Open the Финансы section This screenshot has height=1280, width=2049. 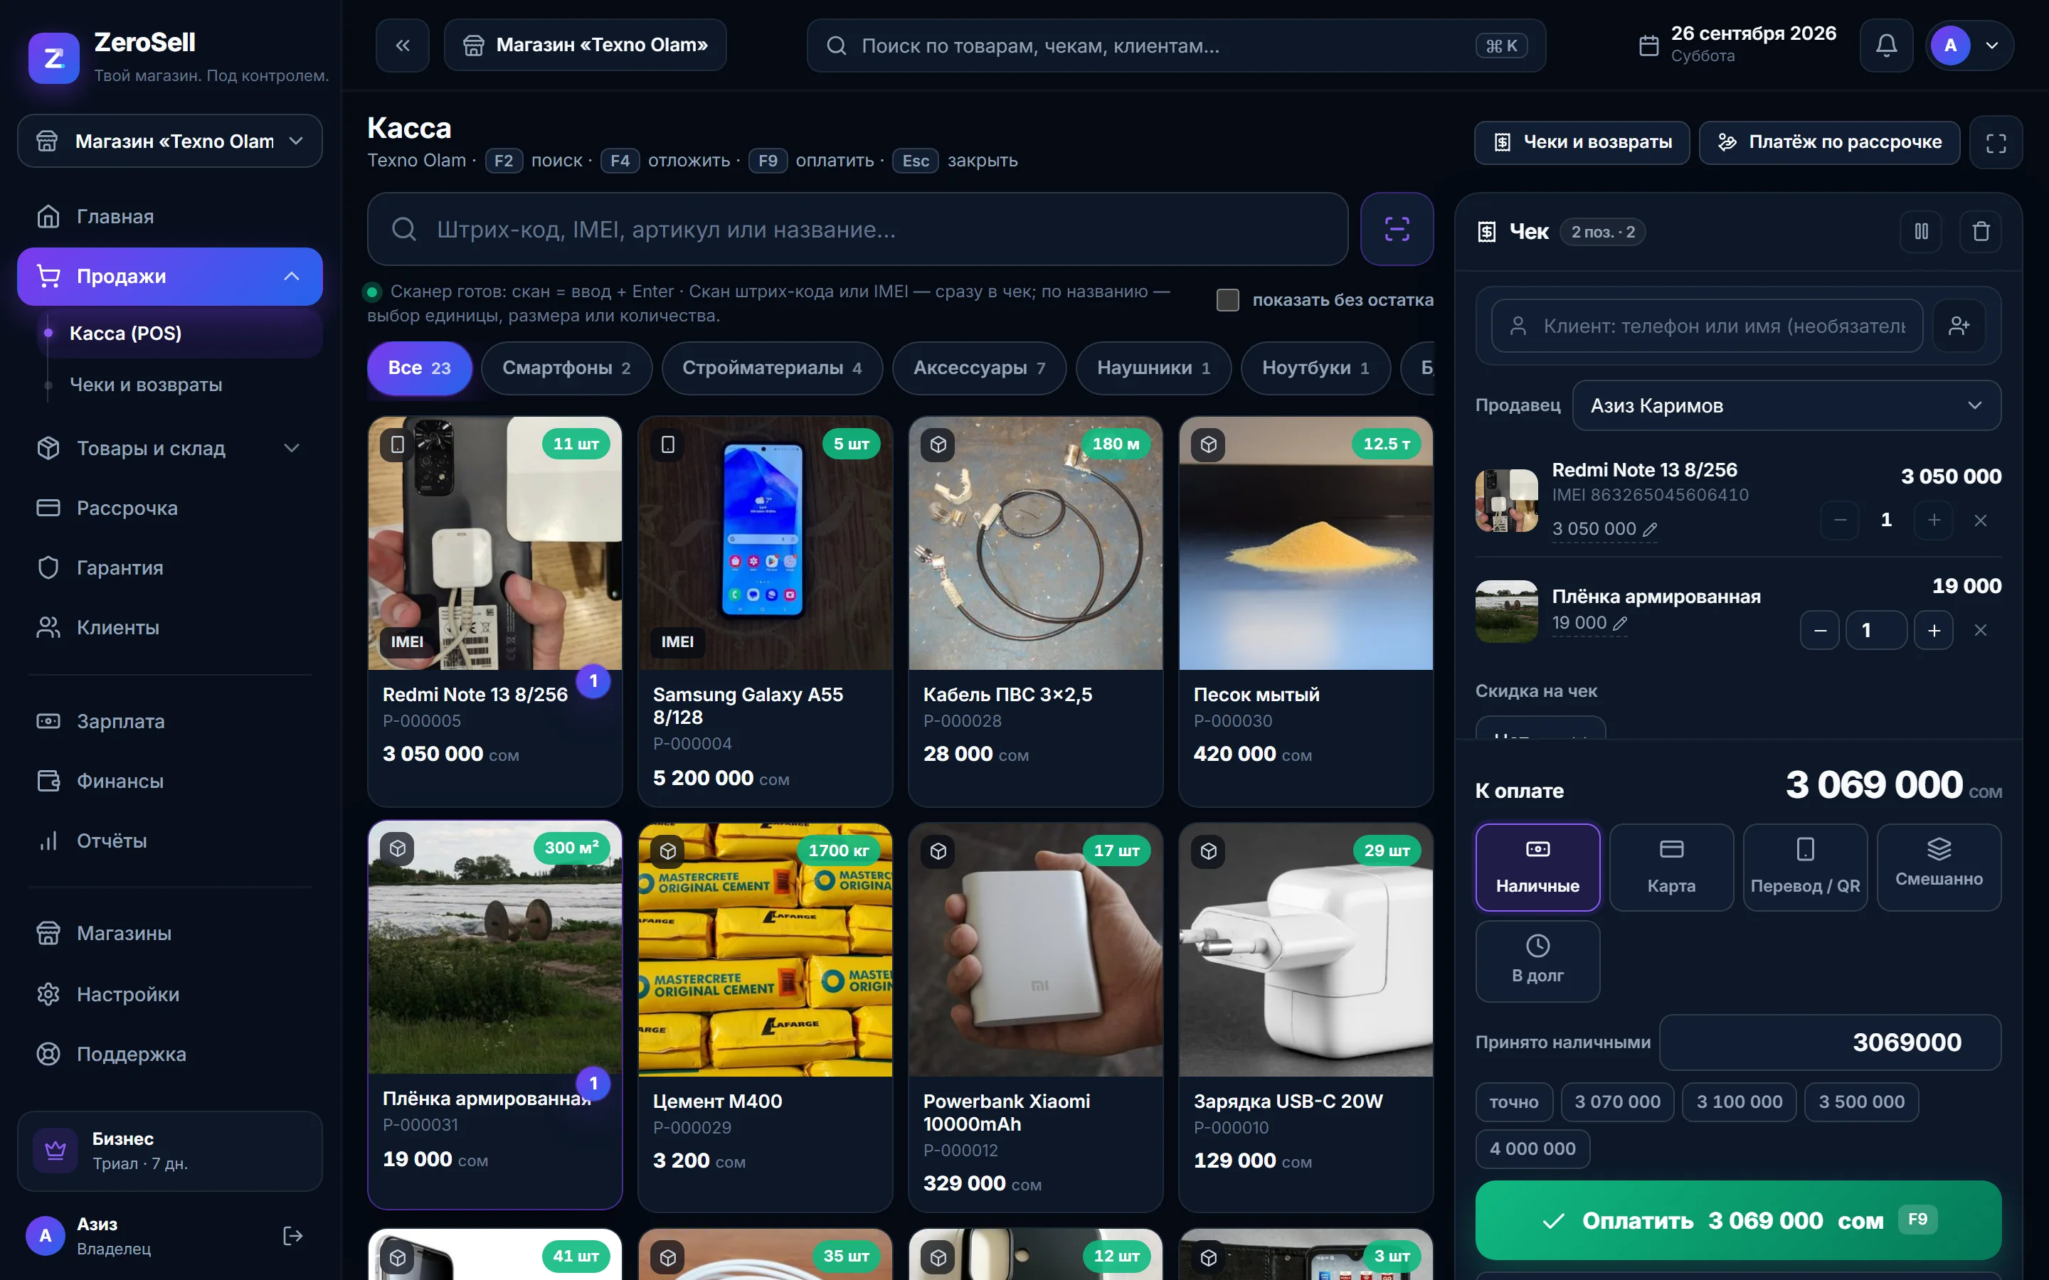click(x=169, y=782)
